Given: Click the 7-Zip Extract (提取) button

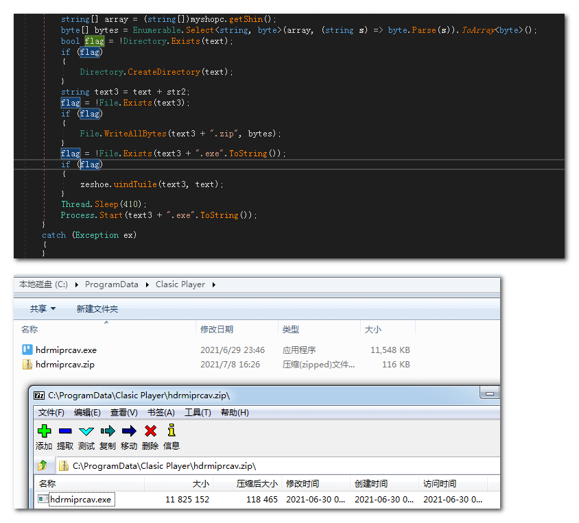Looking at the screenshot, I should coord(65,437).
